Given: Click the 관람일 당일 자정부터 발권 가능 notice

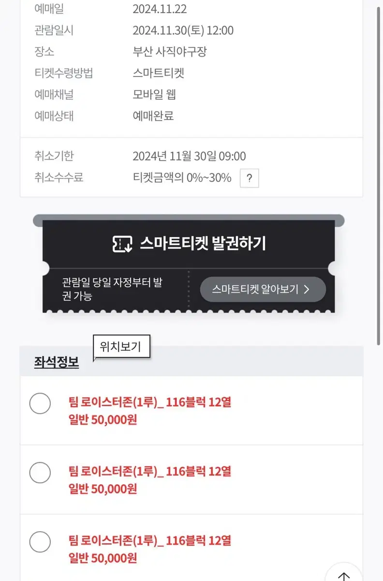Looking at the screenshot, I should (112, 290).
